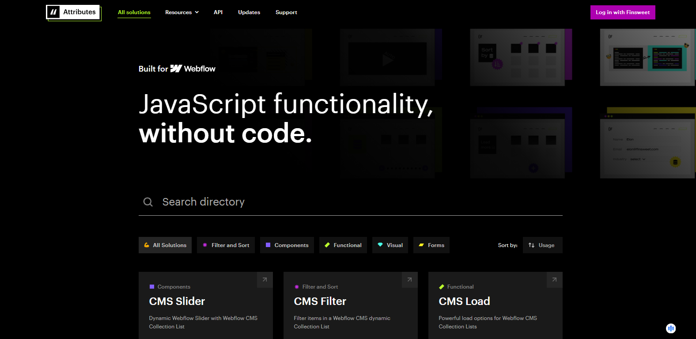This screenshot has width=696, height=339.
Task: Open the CMS Filter solution title
Action: click(x=320, y=301)
